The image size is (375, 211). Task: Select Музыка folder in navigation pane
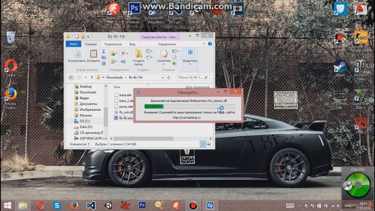pos(83,115)
